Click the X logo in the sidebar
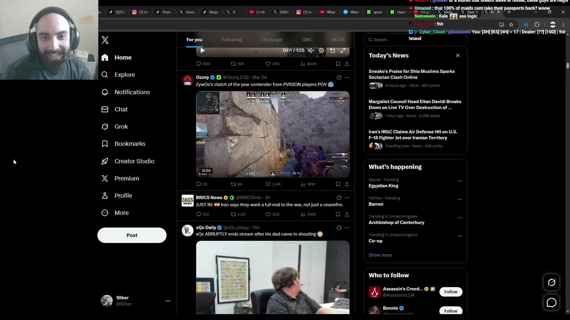Image resolution: width=570 pixels, height=320 pixels. pos(105,40)
